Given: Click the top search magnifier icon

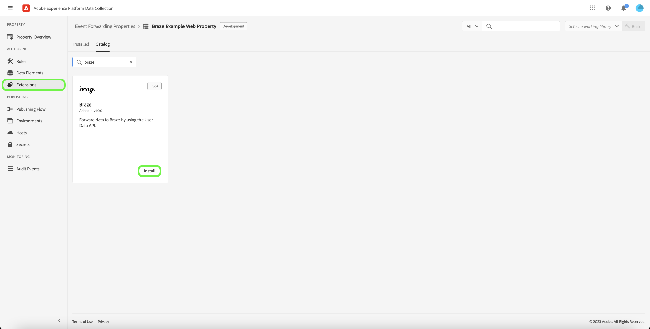Looking at the screenshot, I should pyautogui.click(x=489, y=26).
